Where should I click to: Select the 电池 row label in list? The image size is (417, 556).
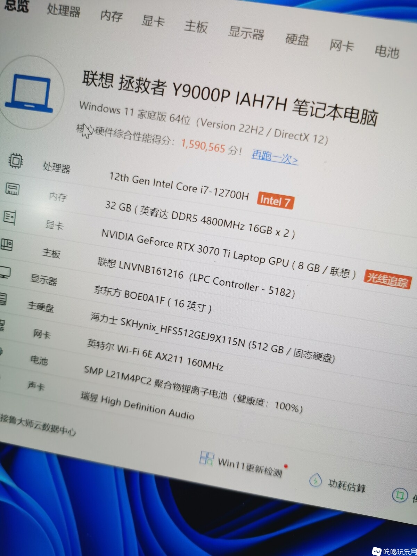[x=39, y=360]
